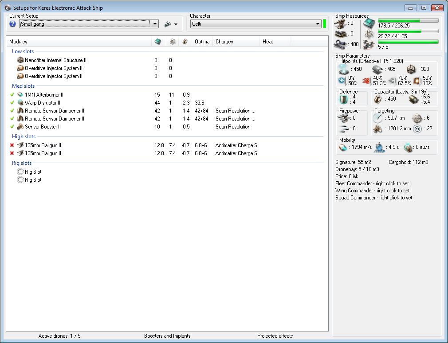448x343 pixels.
Task: Open the Active drones 1 / 5 panel
Action: pos(59,336)
